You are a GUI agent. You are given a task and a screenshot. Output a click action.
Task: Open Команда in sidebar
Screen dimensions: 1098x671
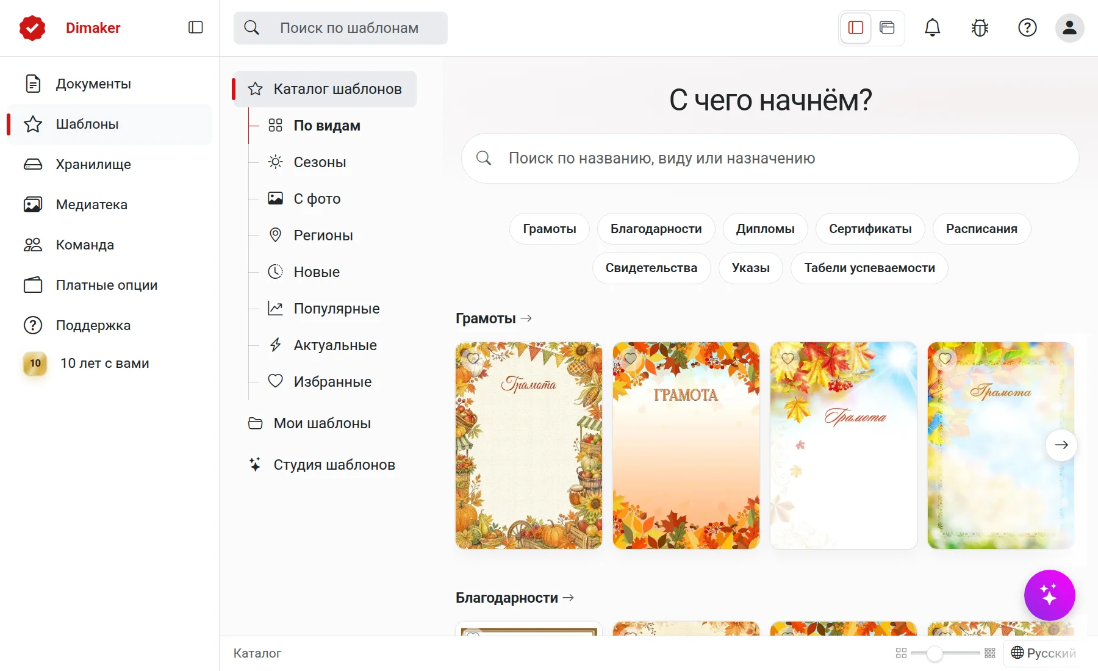[109, 245]
